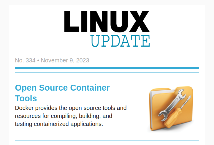Click the thin blue line under the divider

coord(107,72)
